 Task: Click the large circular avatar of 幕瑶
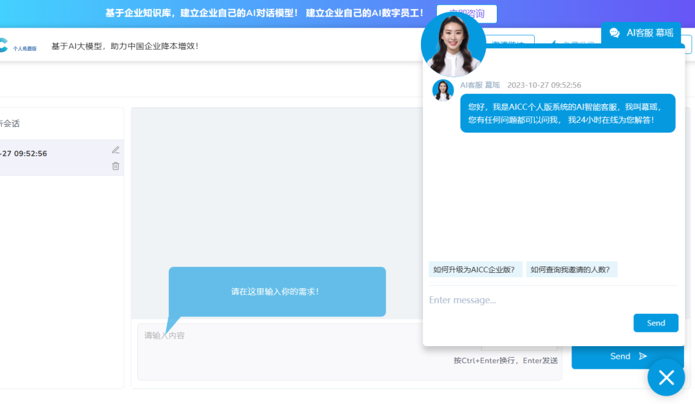tap(453, 44)
